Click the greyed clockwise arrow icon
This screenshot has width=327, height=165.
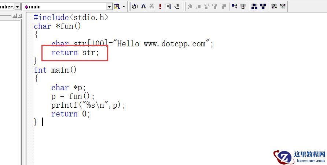coord(214,7)
